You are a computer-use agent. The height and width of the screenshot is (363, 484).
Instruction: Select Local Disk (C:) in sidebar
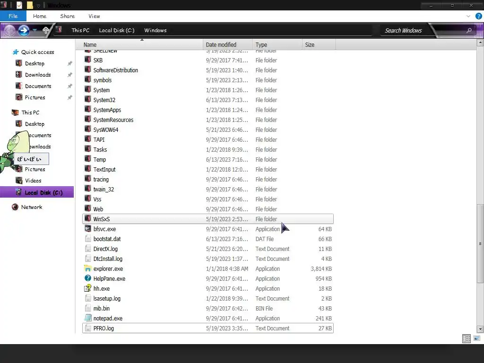pyautogui.click(x=37, y=192)
